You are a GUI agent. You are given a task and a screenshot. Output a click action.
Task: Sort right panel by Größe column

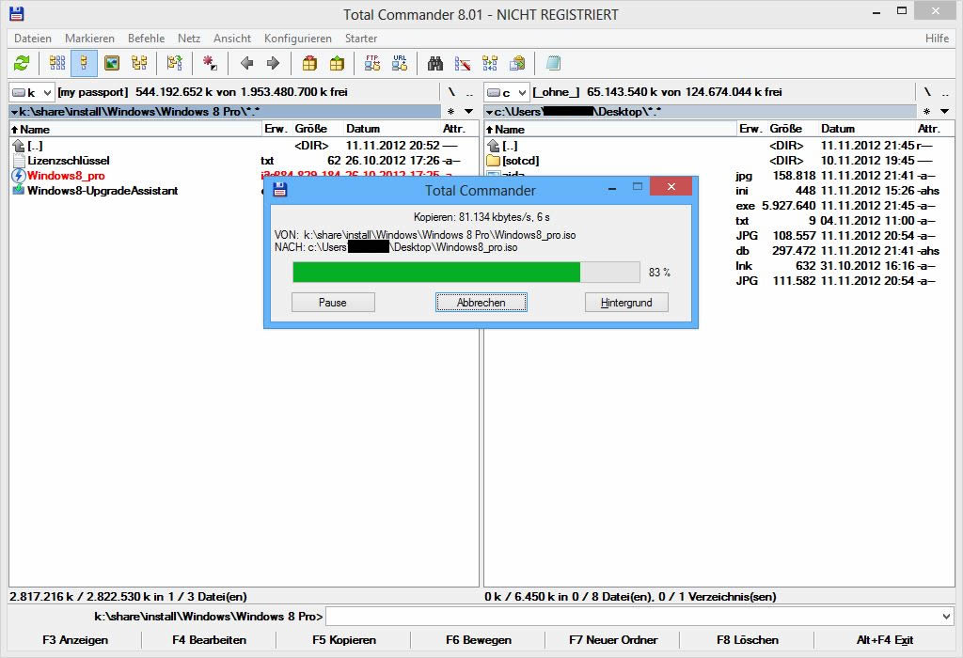786,129
